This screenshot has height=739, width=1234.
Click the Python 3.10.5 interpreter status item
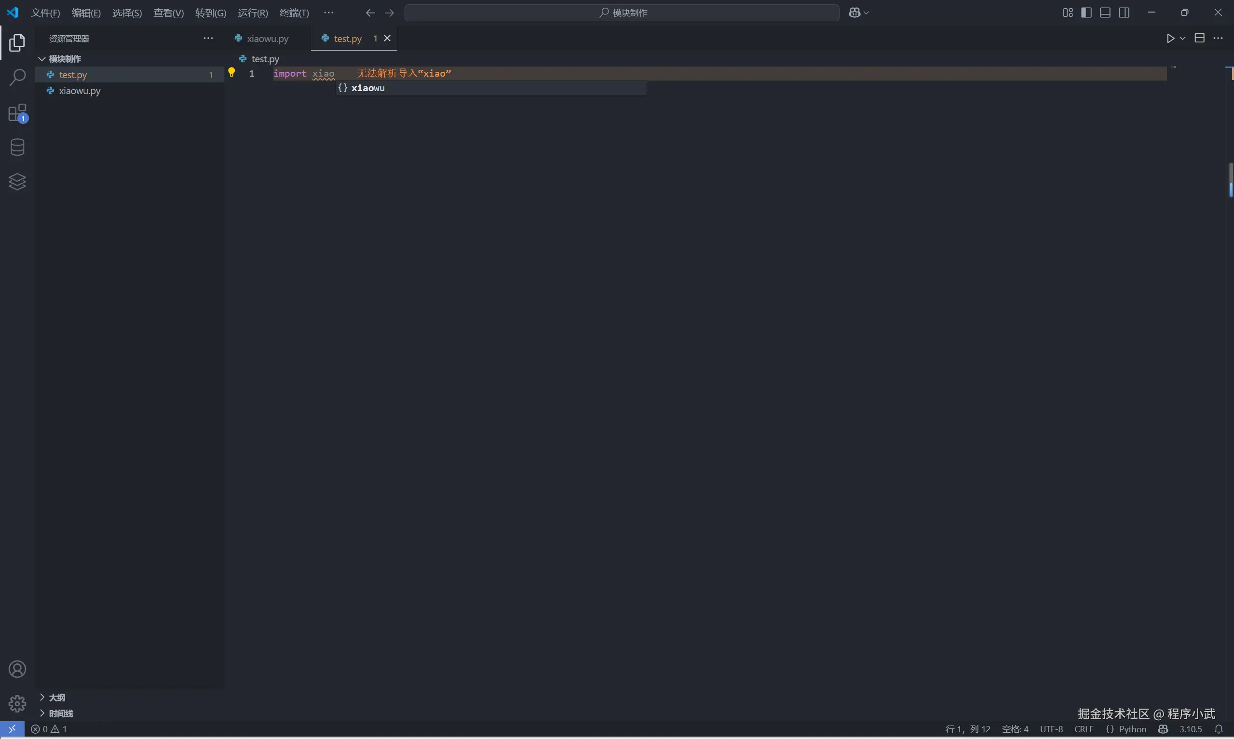click(x=1190, y=729)
